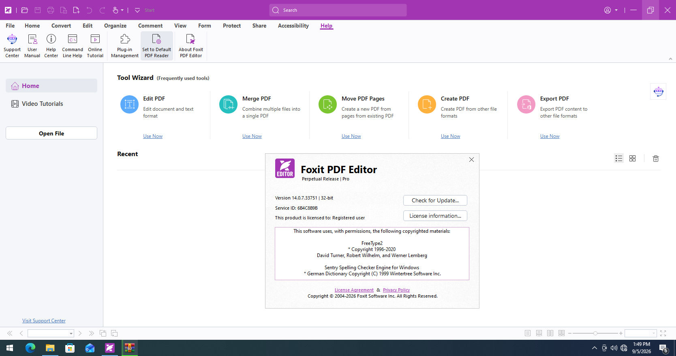Click the Move PDF Pages wizard icon
Screen dimensions: 676x356
tap(328, 105)
